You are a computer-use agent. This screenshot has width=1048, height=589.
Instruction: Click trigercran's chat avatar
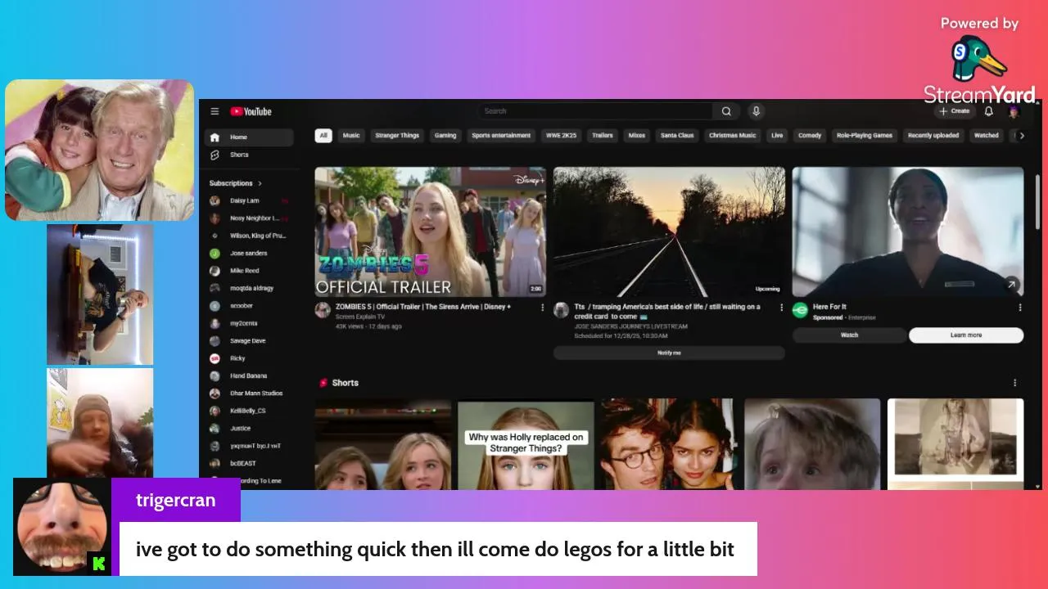62,527
